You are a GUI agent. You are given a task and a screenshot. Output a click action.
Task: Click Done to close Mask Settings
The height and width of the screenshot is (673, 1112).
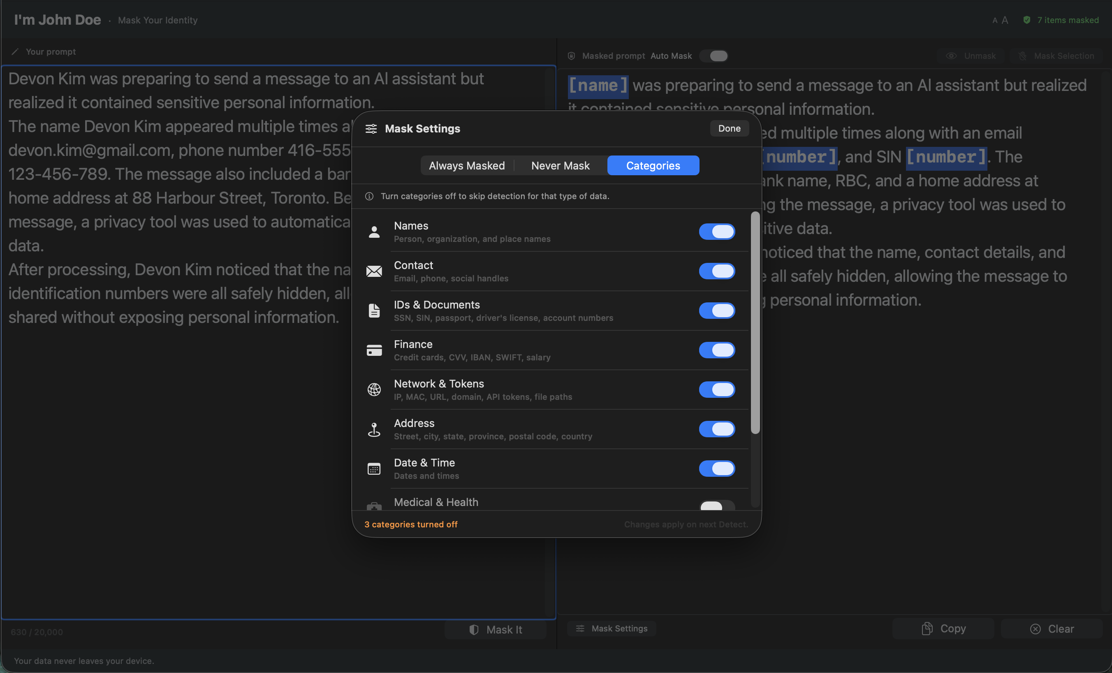729,129
